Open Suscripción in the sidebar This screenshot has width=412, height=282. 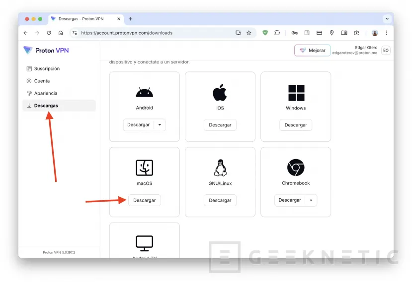point(59,69)
